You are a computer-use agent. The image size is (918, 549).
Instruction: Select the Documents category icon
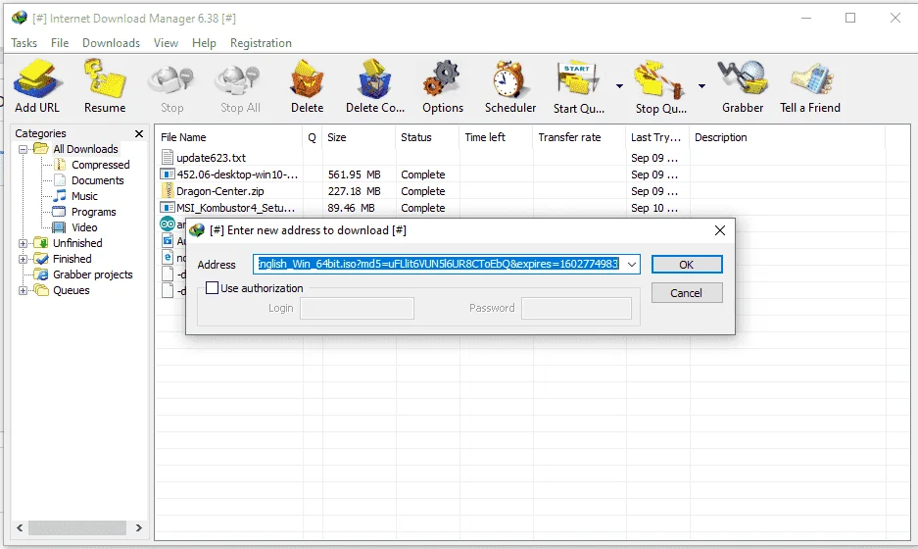click(60, 180)
